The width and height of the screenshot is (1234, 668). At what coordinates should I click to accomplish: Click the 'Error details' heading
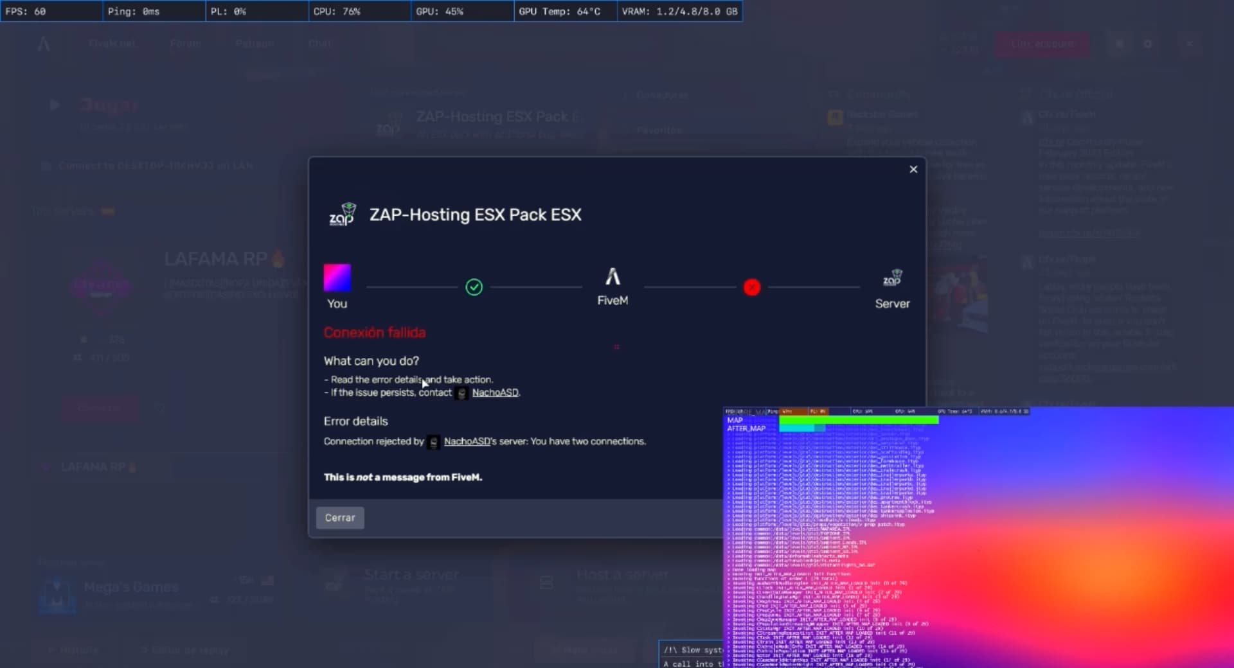coord(356,421)
